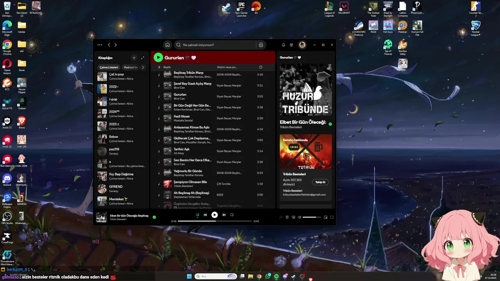The height and width of the screenshot is (281, 500).
Task: Sort by the 'Albüm veya po...' column header
Action: 227,67
